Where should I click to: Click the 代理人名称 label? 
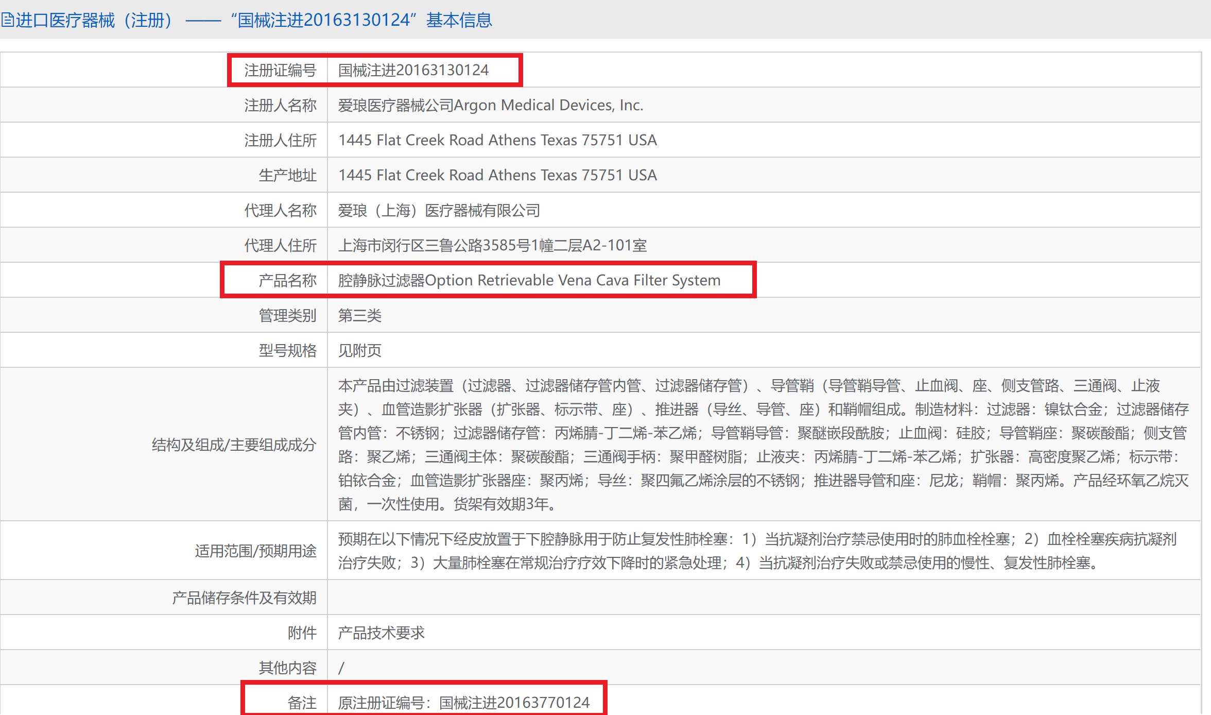[x=280, y=210]
